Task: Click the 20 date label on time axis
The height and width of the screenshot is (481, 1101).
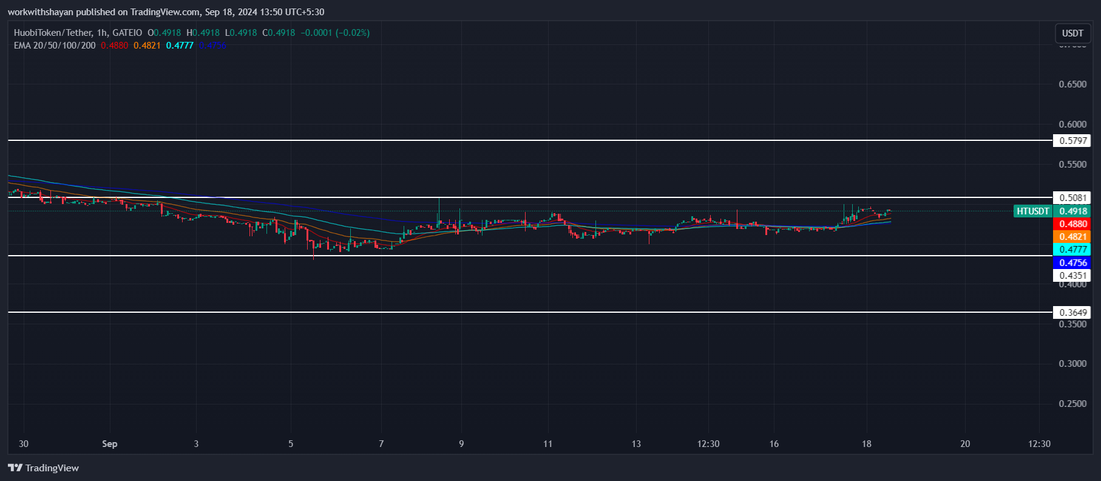Action: tap(965, 444)
